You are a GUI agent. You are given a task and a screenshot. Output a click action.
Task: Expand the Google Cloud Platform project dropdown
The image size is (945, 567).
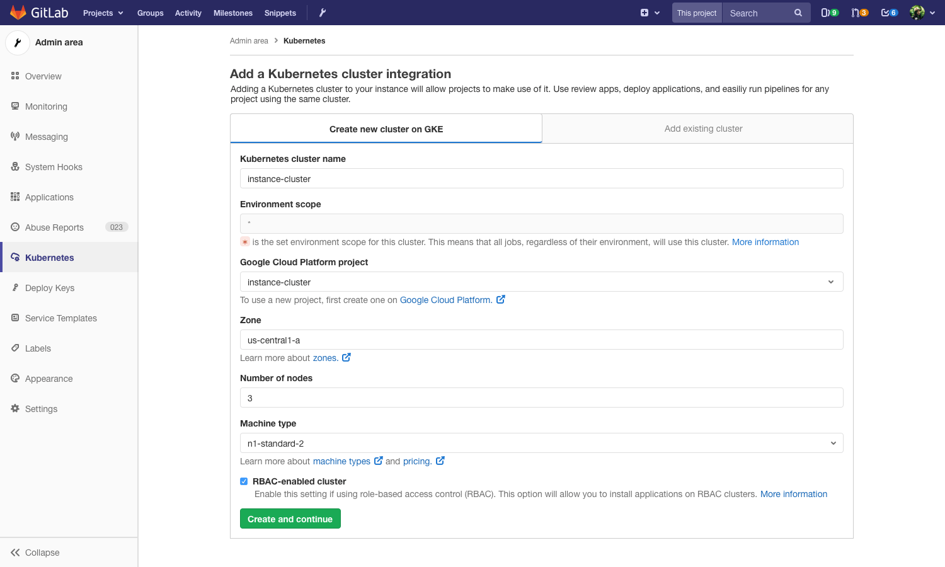831,282
